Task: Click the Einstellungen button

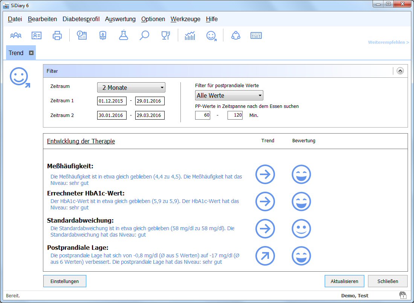Action: 64,281
